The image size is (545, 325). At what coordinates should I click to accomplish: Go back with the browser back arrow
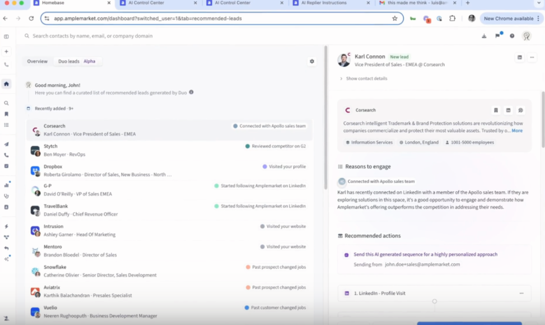(5, 19)
